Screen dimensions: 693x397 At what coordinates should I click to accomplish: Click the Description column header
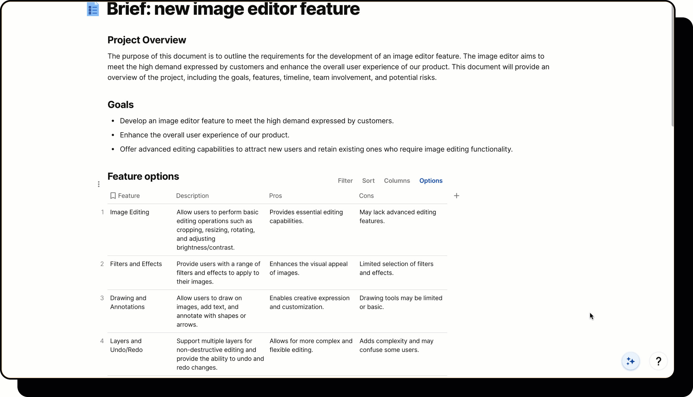[192, 196]
